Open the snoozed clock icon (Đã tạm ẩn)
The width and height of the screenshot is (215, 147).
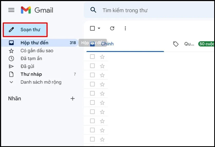11,59
